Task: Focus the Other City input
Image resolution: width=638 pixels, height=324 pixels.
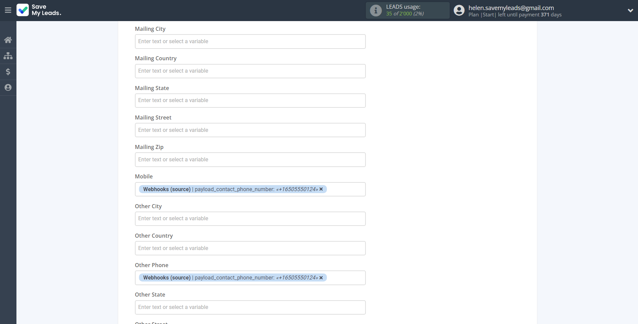Action: [x=250, y=219]
